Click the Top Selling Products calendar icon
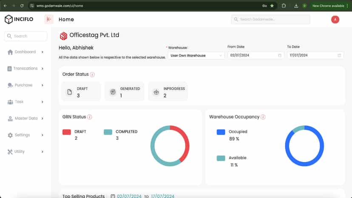Viewport: 352px width, 198px height. [113, 196]
